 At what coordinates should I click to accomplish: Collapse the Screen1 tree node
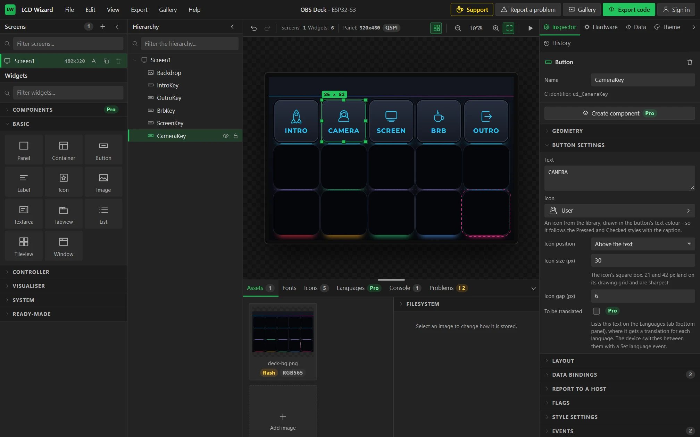tap(135, 60)
